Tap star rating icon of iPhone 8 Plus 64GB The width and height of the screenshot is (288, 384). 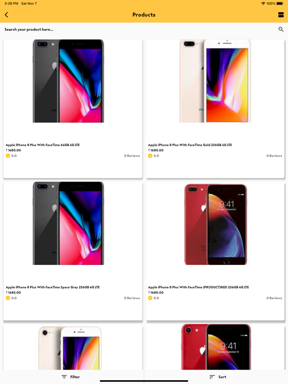[x=8, y=156]
